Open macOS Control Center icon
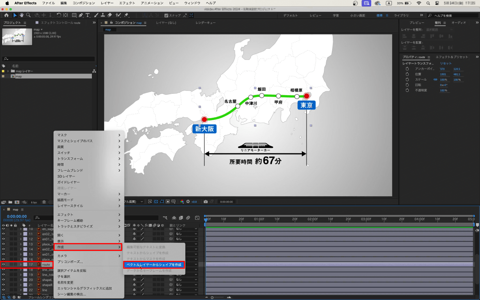Screen dimensions: 480x300 point(436,3)
